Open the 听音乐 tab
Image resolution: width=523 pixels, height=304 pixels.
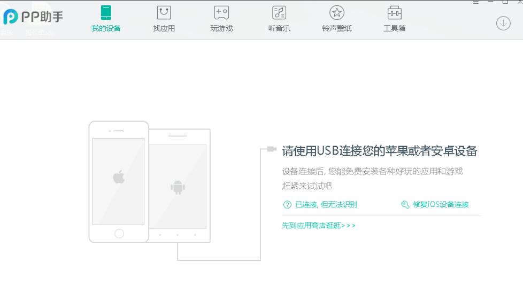tap(279, 19)
